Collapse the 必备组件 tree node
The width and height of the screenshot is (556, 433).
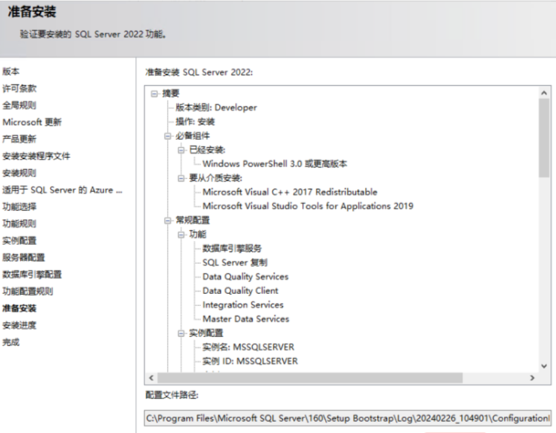(x=168, y=136)
